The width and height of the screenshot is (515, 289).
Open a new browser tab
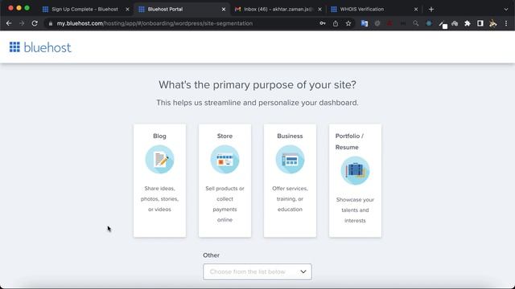click(431, 9)
